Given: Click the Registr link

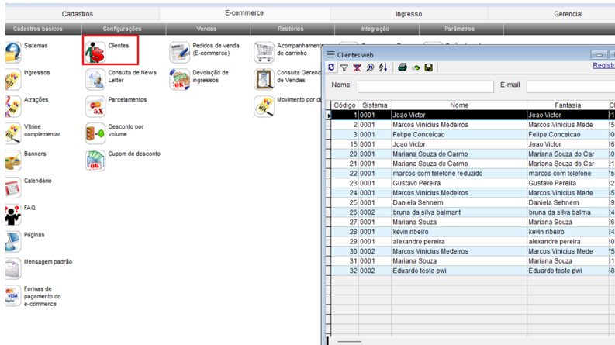Looking at the screenshot, I should coord(603,67).
